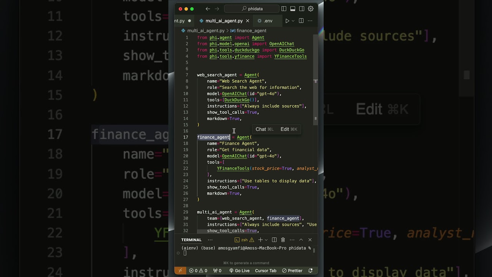Viewport: 492px width, 277px height.
Task: Open terminal more actions ellipsis
Action: pos(292,240)
